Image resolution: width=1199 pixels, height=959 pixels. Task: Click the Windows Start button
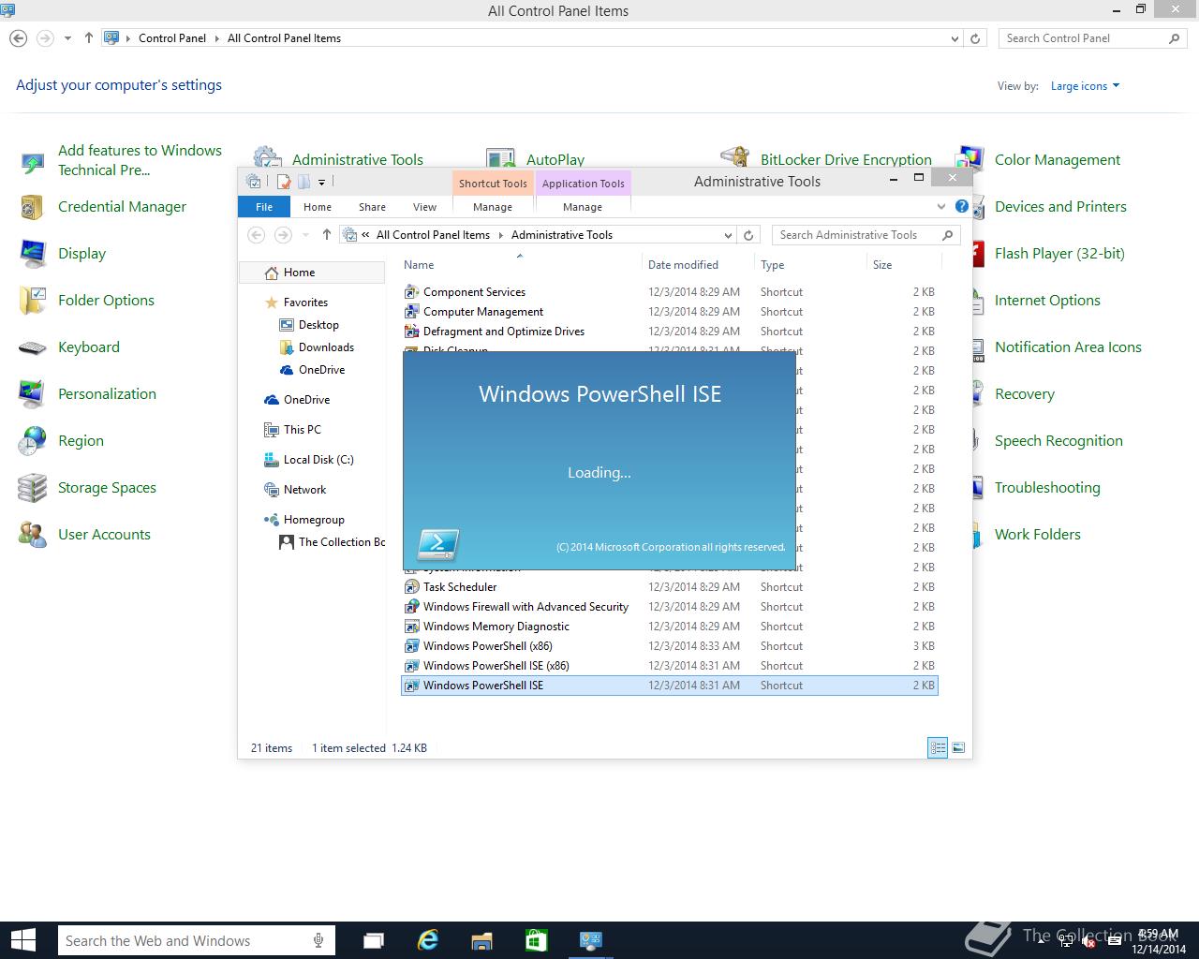click(x=22, y=940)
